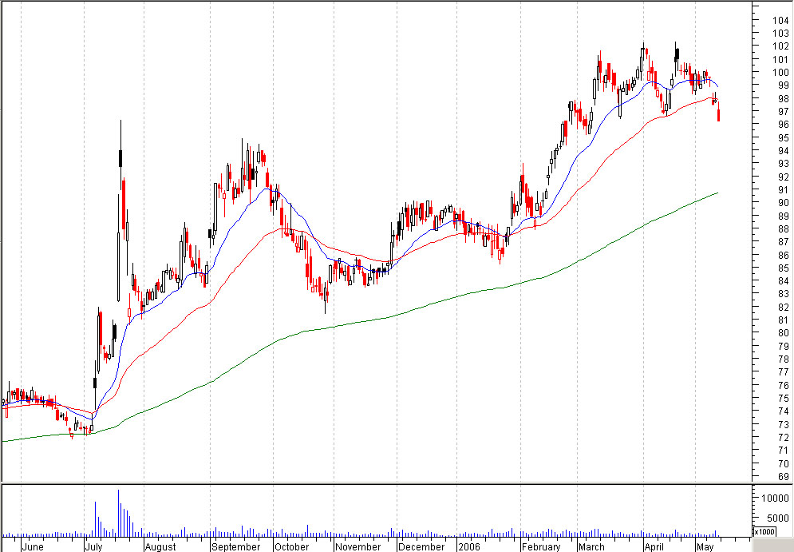
Task: Click the October axis label
Action: click(292, 547)
